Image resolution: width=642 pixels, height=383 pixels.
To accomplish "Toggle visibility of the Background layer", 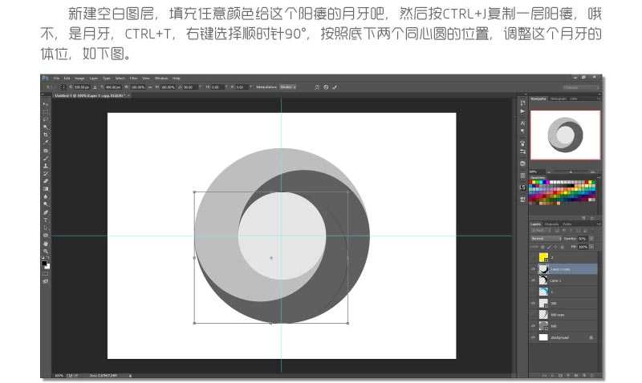I will point(533,338).
